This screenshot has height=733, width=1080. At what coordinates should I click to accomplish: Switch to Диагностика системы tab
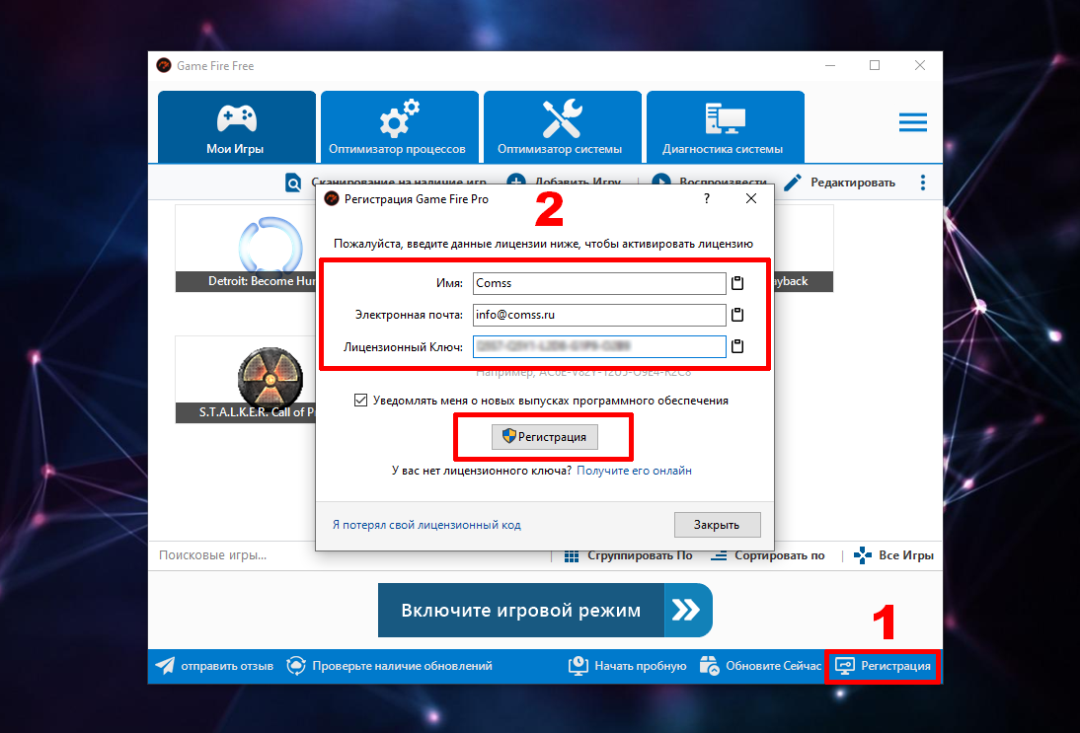726,126
